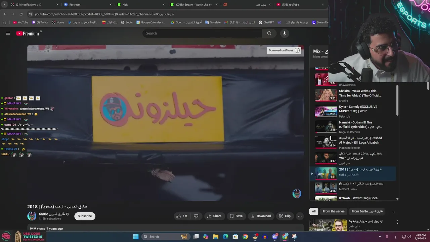
Task: Click the YouTube Premium logo
Action: click(x=28, y=33)
